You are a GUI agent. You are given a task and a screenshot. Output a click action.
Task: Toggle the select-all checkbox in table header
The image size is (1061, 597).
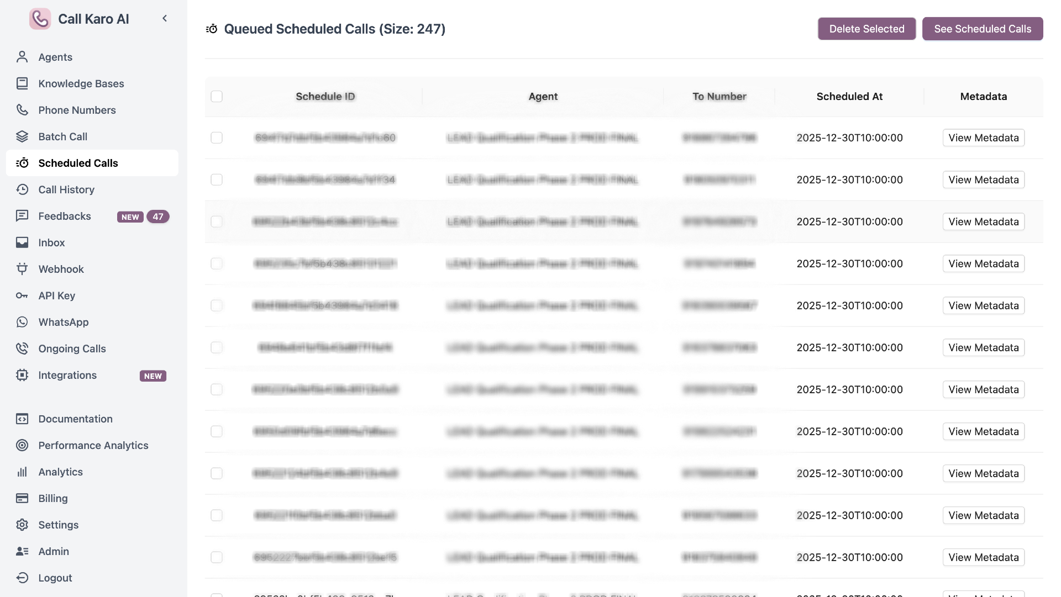(x=216, y=96)
